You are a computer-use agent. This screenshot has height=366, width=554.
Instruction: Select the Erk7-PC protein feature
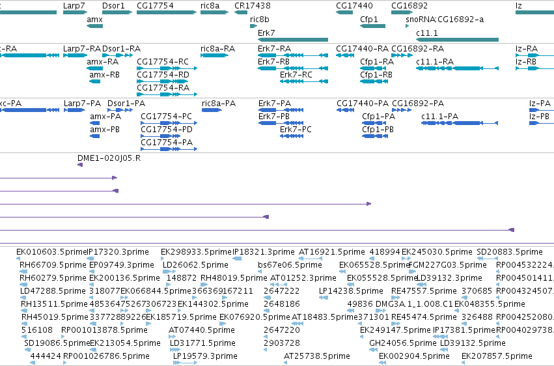292,136
